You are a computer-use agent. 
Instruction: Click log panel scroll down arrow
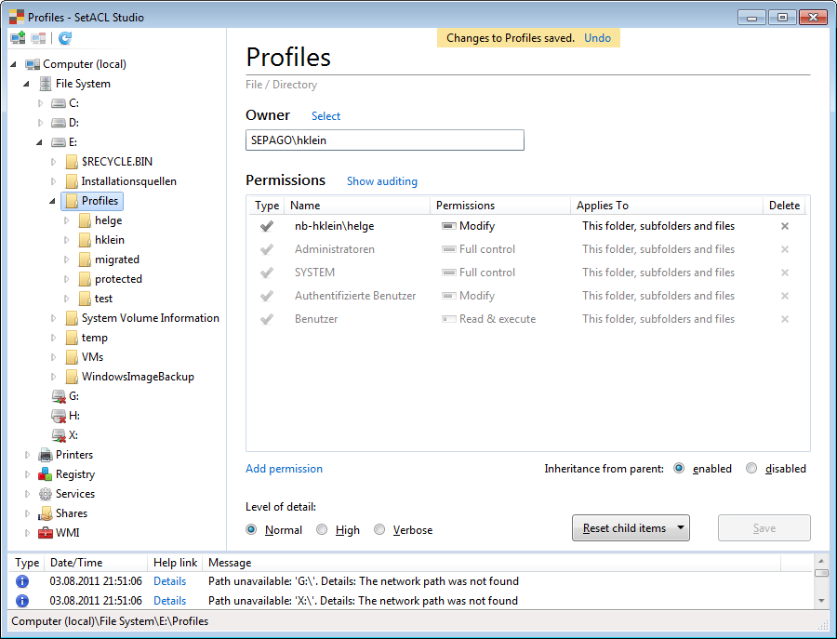821,601
